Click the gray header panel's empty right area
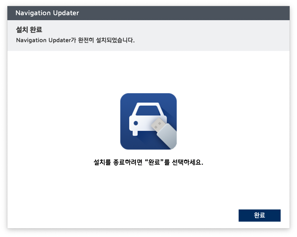Image resolution: width=297 pixels, height=237 pixels. (x=225, y=35)
